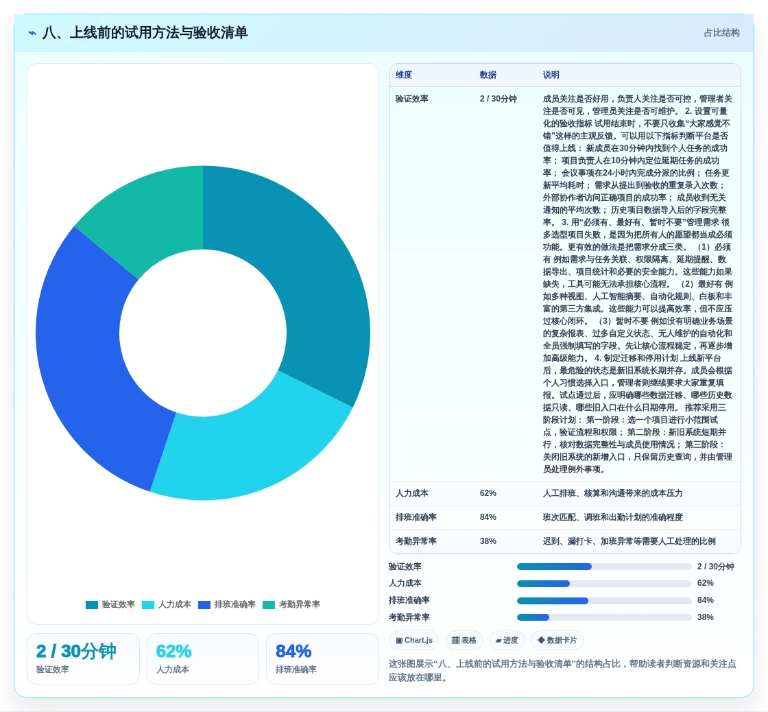
Task: Click the 62% value beside the progress bar
Action: click(706, 583)
